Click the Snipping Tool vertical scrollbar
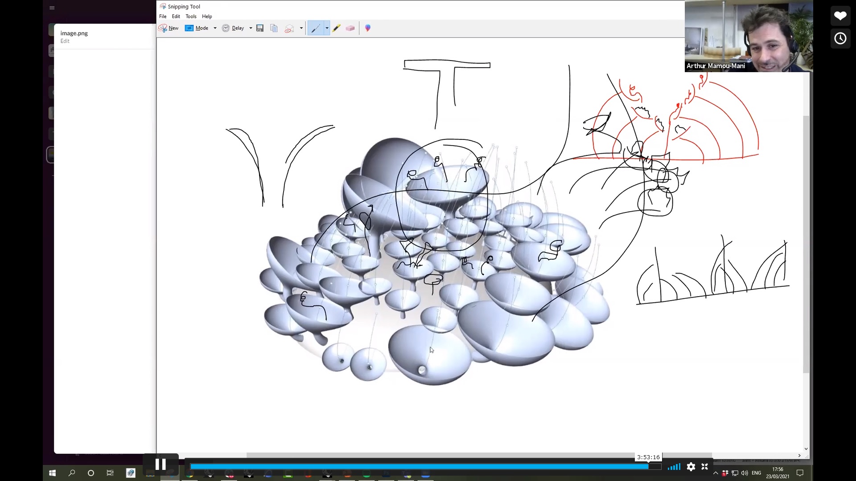The image size is (856, 481). [x=806, y=244]
